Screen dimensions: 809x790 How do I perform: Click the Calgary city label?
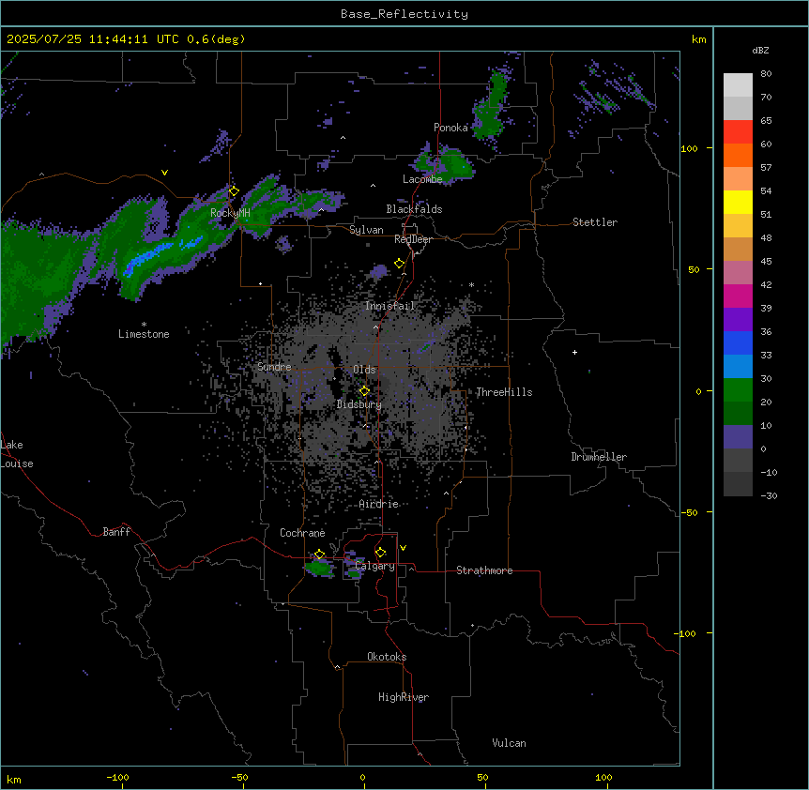click(x=375, y=566)
